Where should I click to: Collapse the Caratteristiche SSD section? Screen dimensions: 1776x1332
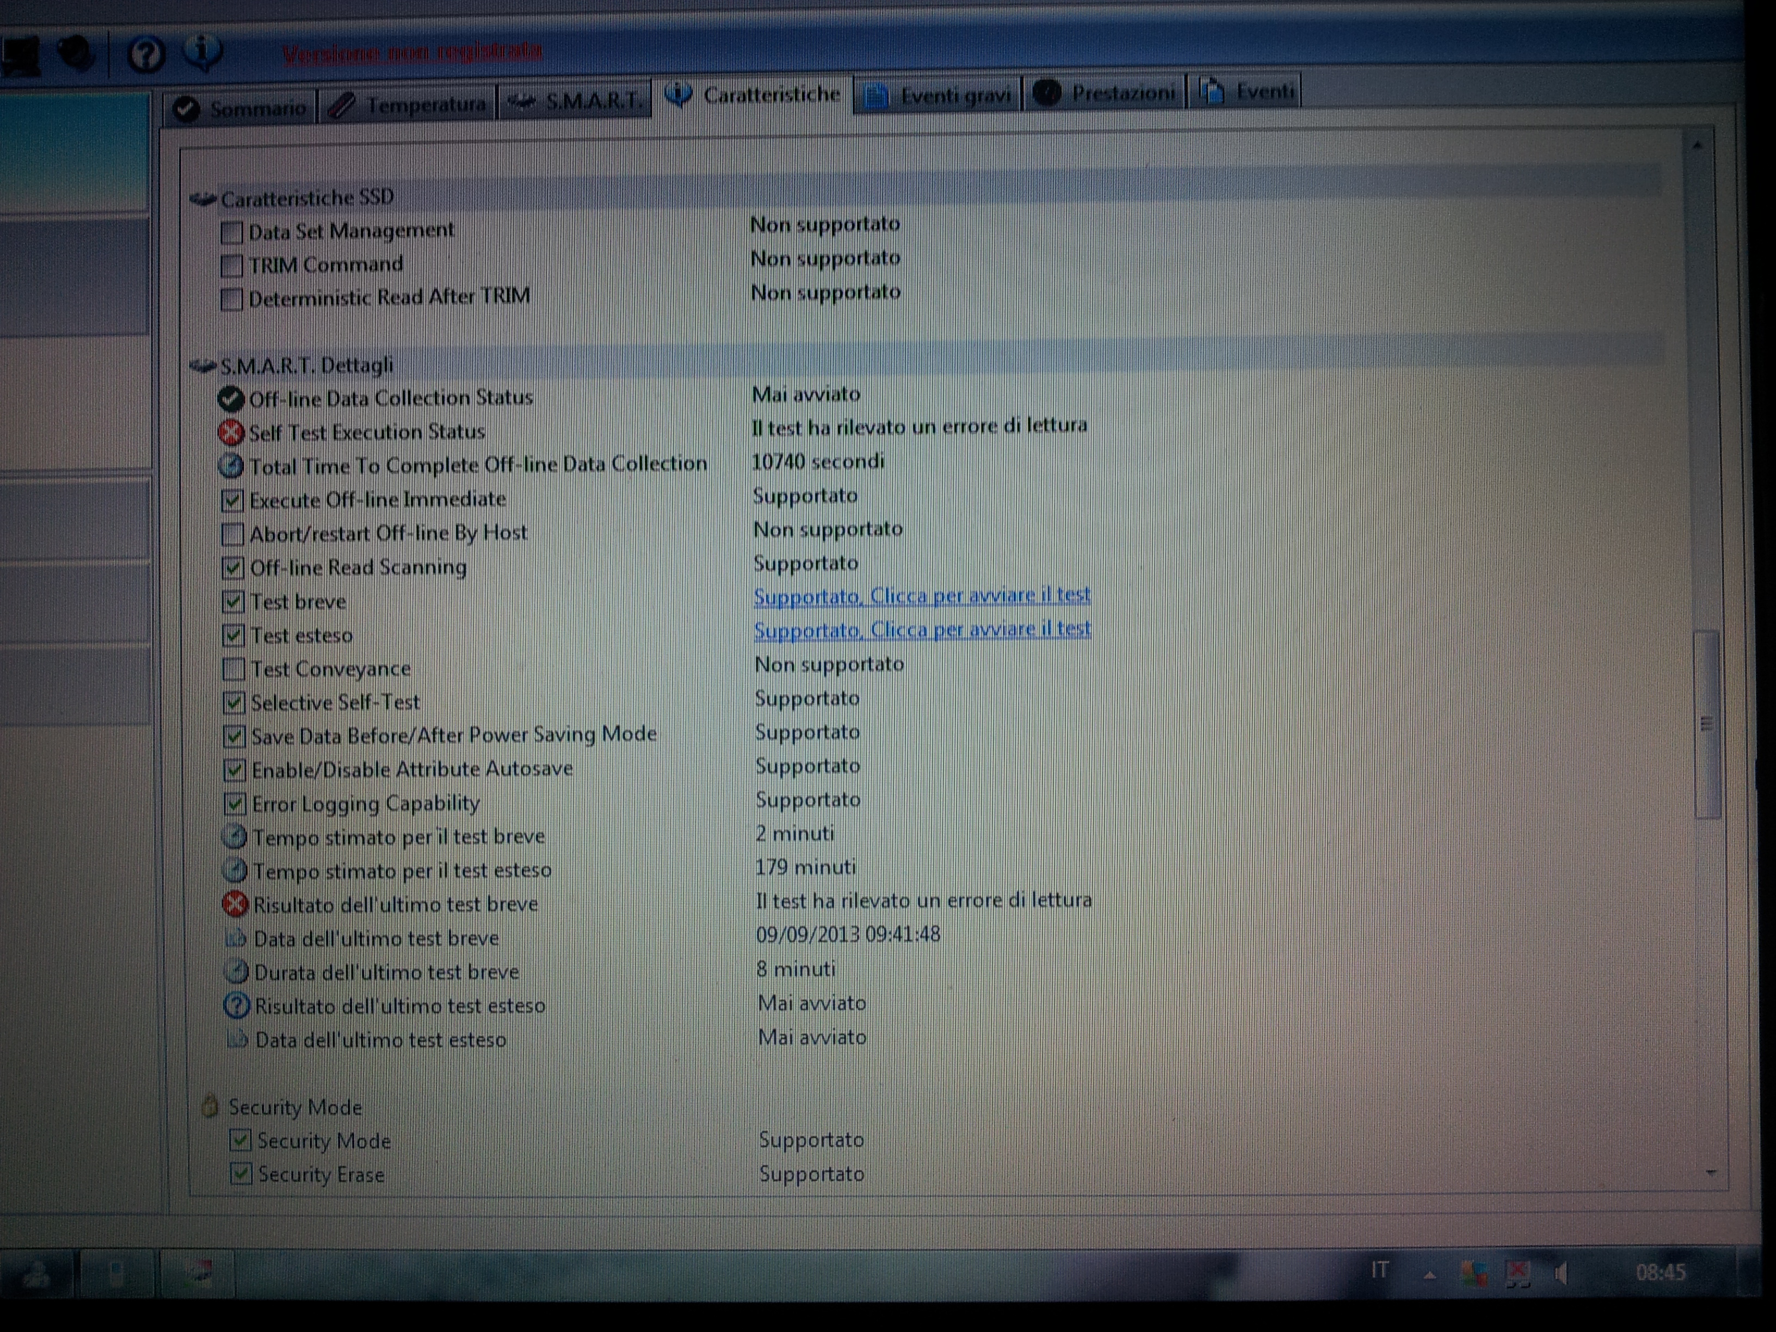coord(203,198)
